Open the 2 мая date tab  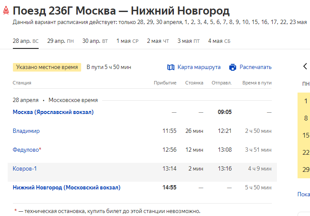coord(158,41)
